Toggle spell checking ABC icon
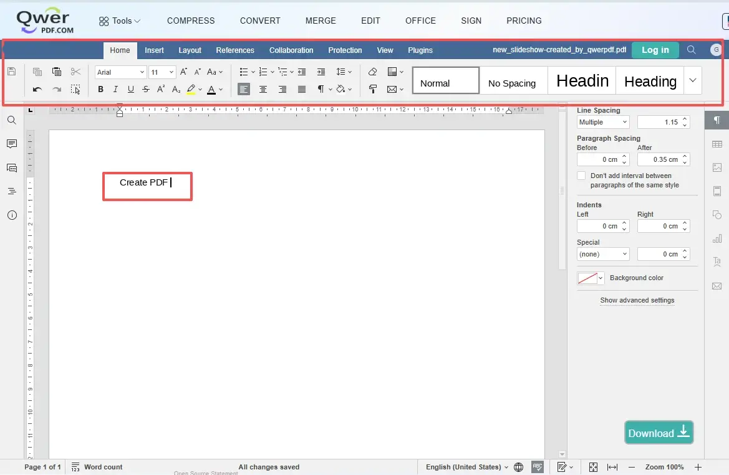The width and height of the screenshot is (729, 475). 538,467
